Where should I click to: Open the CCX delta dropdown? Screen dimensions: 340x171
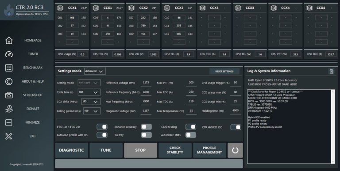pos(91,102)
